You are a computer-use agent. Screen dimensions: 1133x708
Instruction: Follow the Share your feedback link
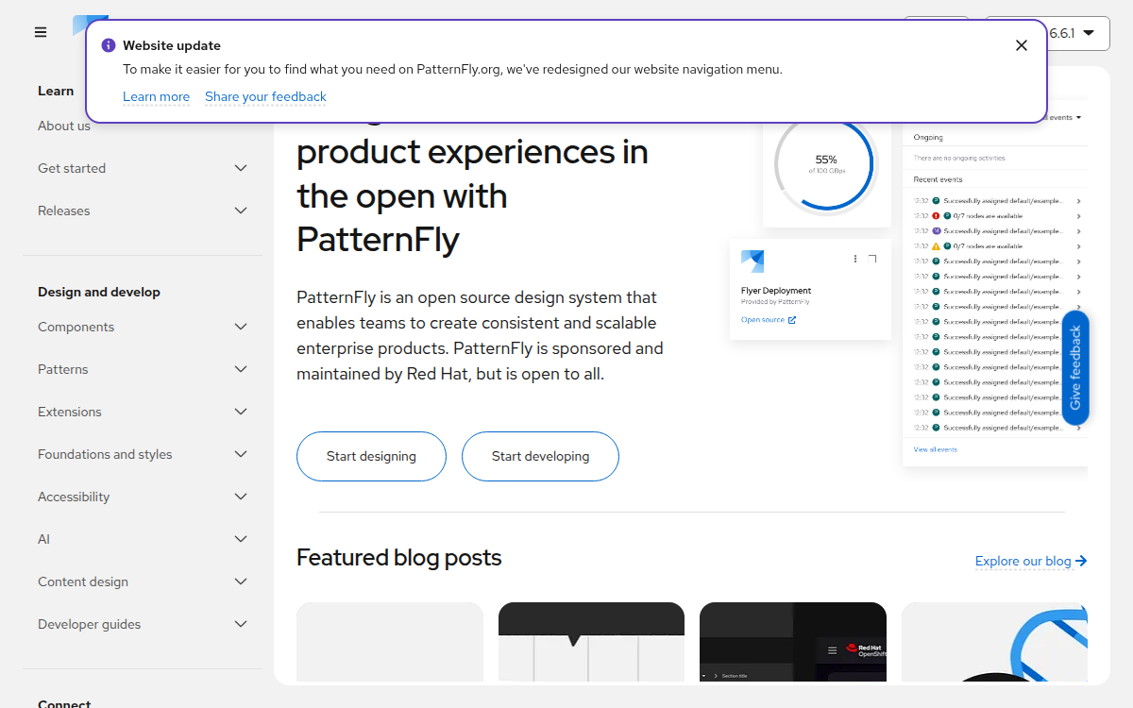[265, 96]
